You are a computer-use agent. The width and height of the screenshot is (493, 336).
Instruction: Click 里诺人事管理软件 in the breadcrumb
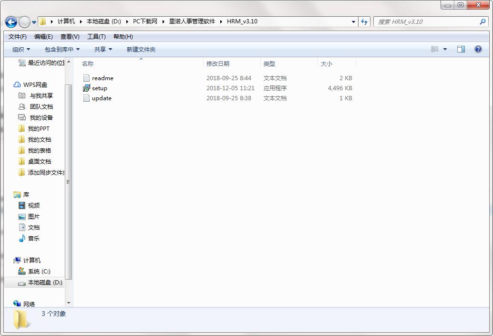pos(192,21)
